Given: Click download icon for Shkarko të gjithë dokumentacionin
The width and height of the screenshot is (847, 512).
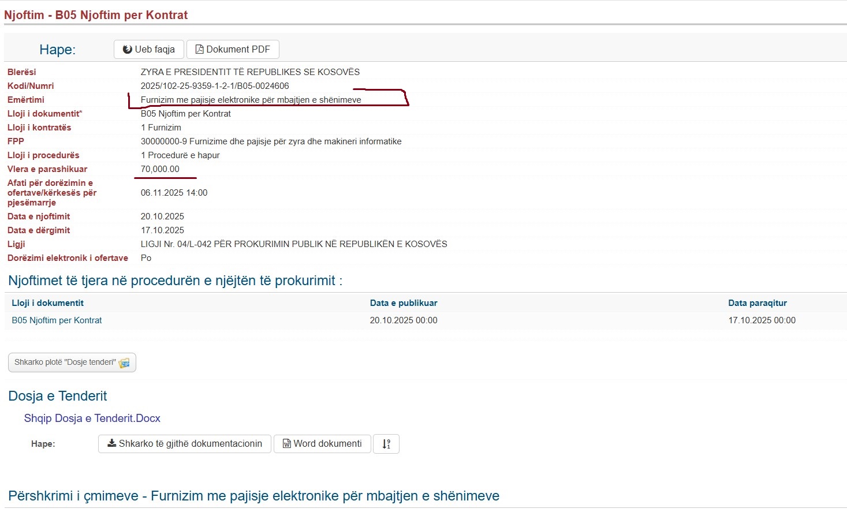Looking at the screenshot, I should (112, 444).
